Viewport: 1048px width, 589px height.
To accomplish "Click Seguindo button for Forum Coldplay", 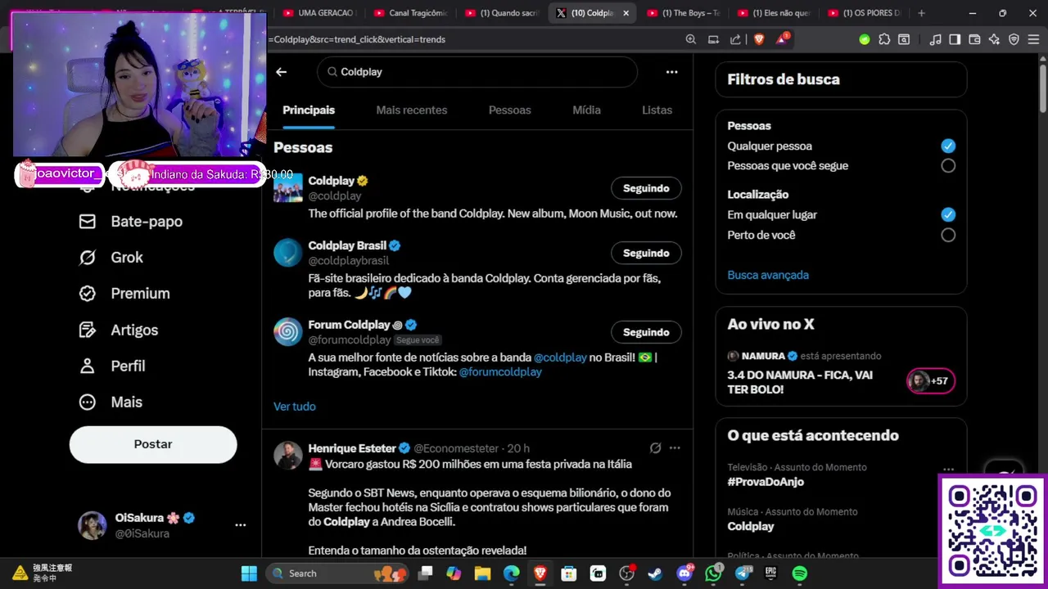I will click(x=646, y=332).
